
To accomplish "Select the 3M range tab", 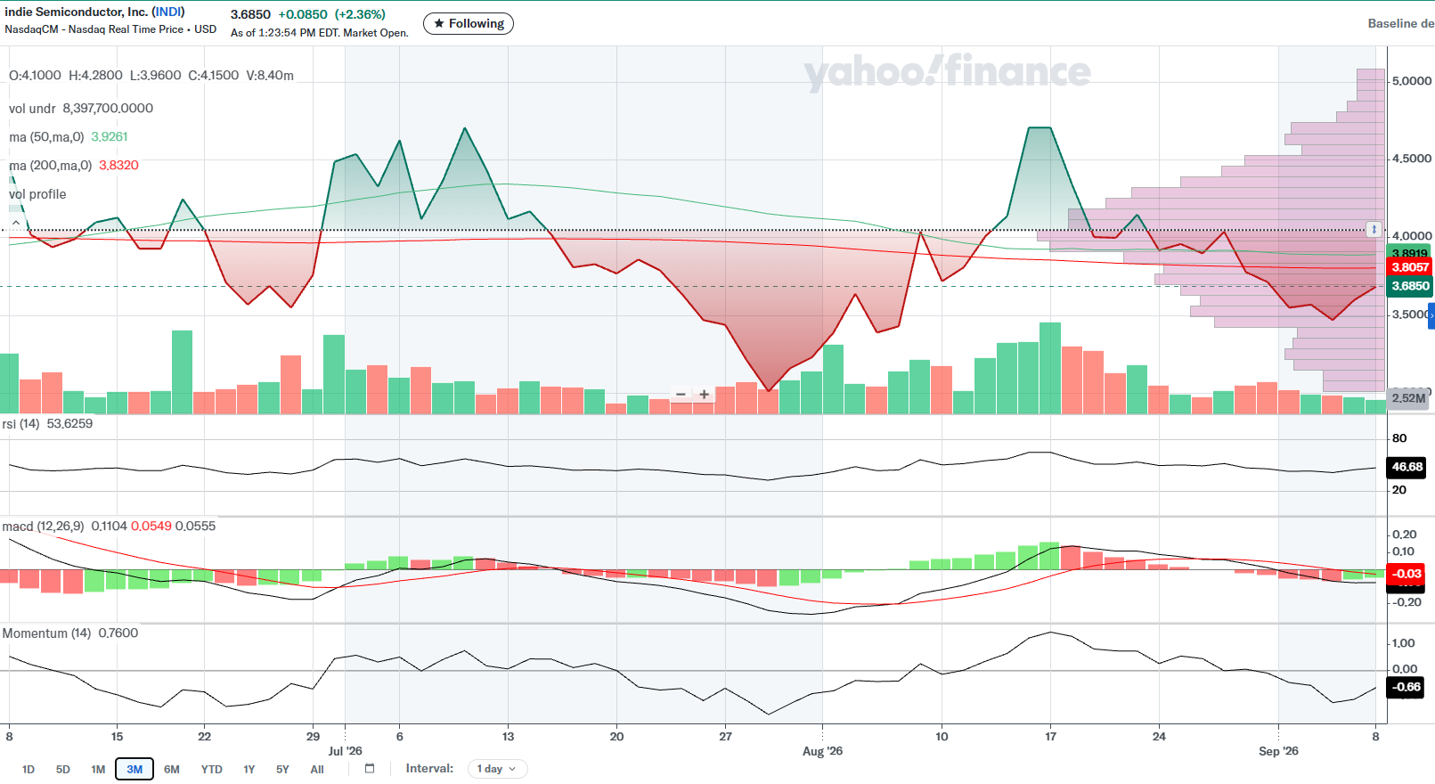I will [135, 770].
